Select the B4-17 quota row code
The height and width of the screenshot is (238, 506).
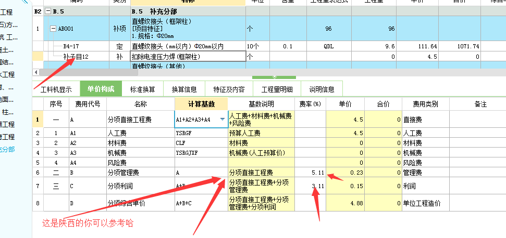(76, 46)
